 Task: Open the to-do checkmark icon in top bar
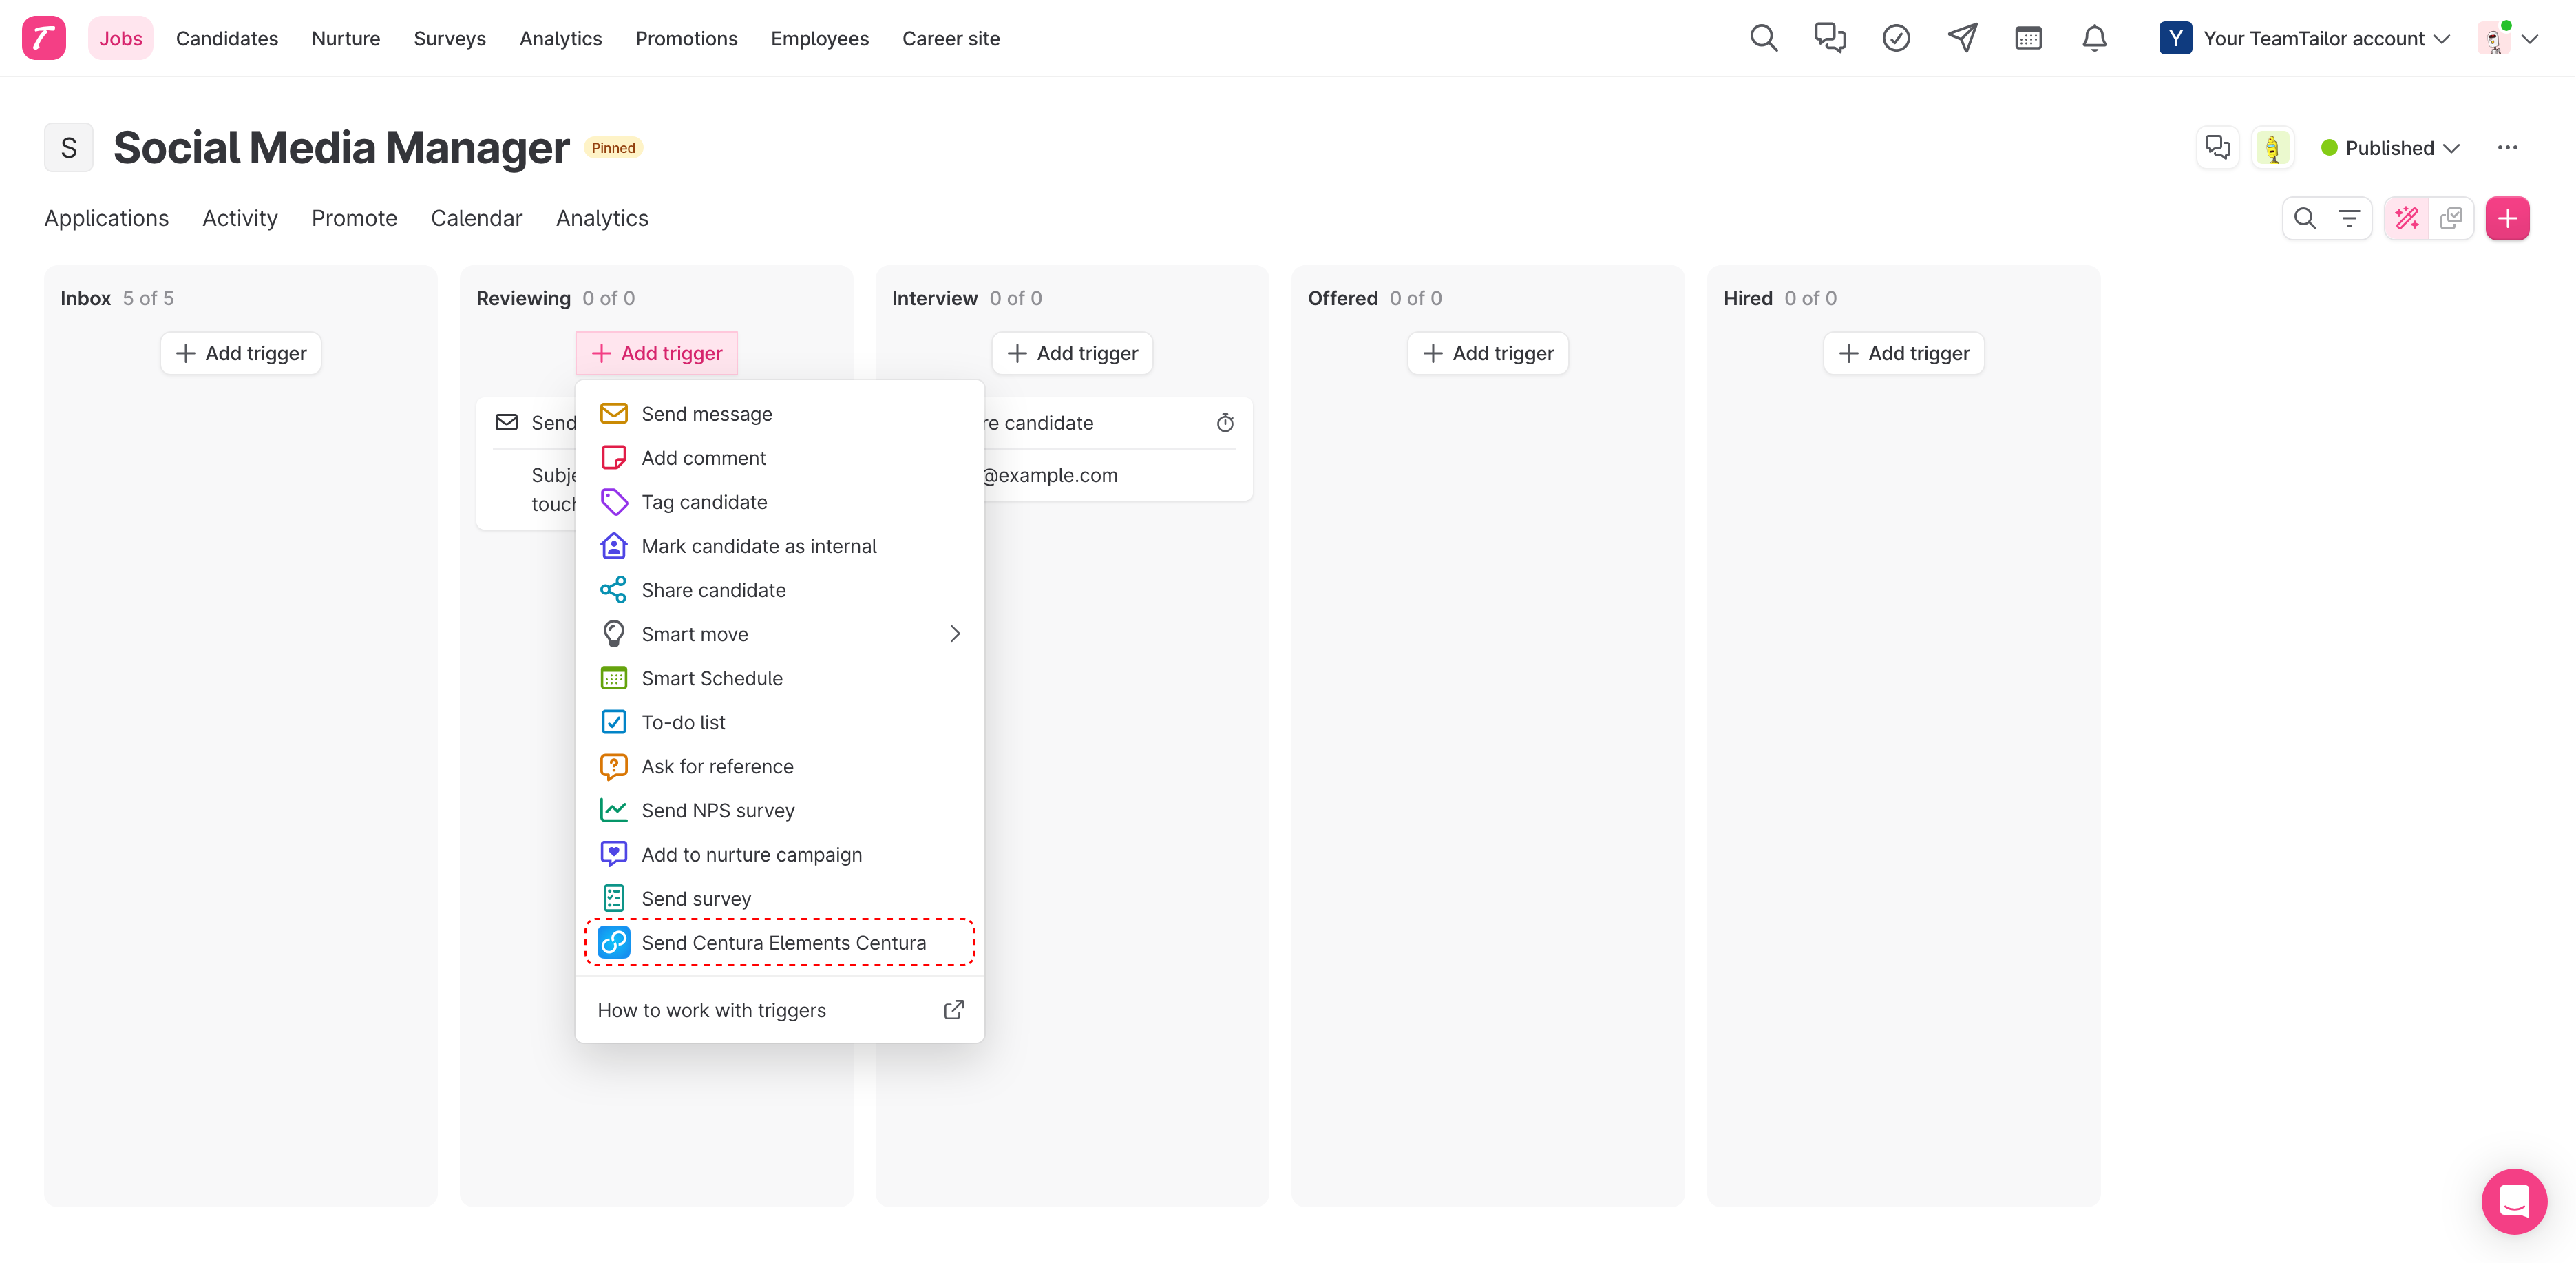[x=1896, y=38]
